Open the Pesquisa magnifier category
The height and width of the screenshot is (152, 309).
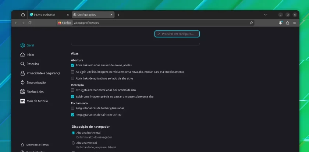pos(22,64)
